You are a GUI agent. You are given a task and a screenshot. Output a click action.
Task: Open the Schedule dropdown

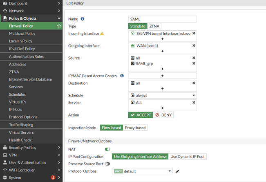[x=163, y=95]
